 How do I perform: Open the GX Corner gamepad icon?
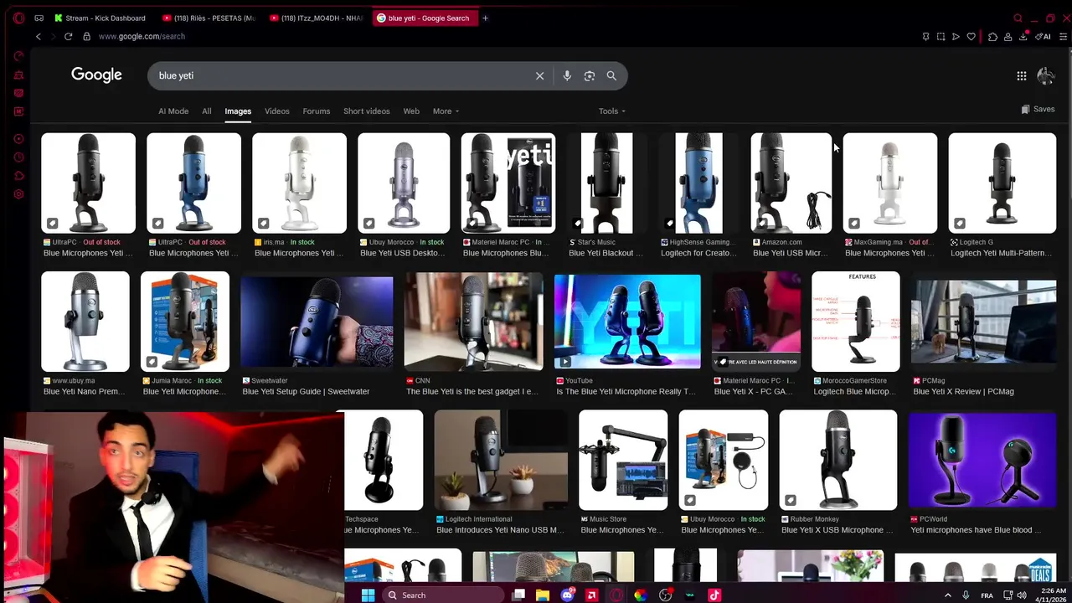39,18
